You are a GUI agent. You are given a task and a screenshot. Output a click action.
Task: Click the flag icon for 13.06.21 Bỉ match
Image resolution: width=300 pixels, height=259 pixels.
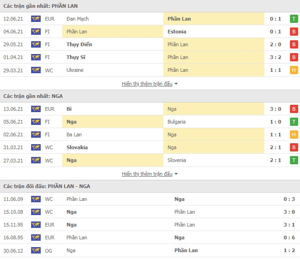[36, 109]
